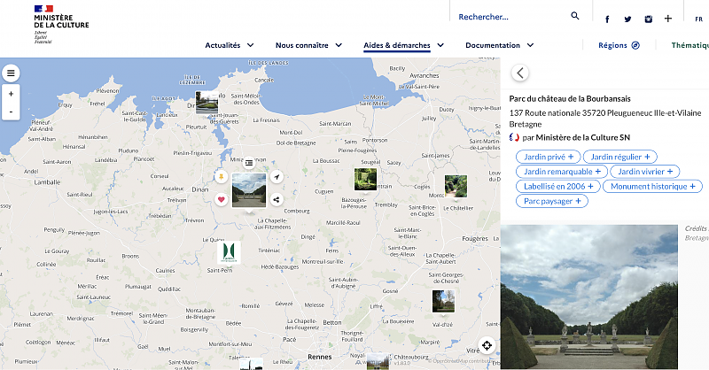Screen dimensions: 709x370
Task: Open the Facebook social link
Action: tap(607, 19)
